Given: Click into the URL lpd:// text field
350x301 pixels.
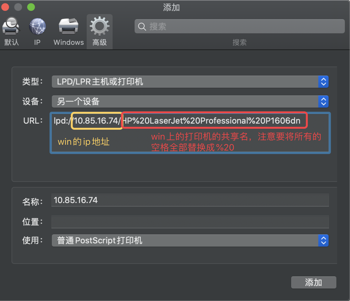Looking at the screenshot, I should [x=190, y=133].
